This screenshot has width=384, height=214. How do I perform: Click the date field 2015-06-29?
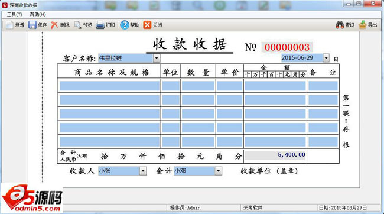[x=302, y=58]
